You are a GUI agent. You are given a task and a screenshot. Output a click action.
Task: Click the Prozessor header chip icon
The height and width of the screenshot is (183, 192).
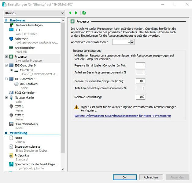pos(72,21)
